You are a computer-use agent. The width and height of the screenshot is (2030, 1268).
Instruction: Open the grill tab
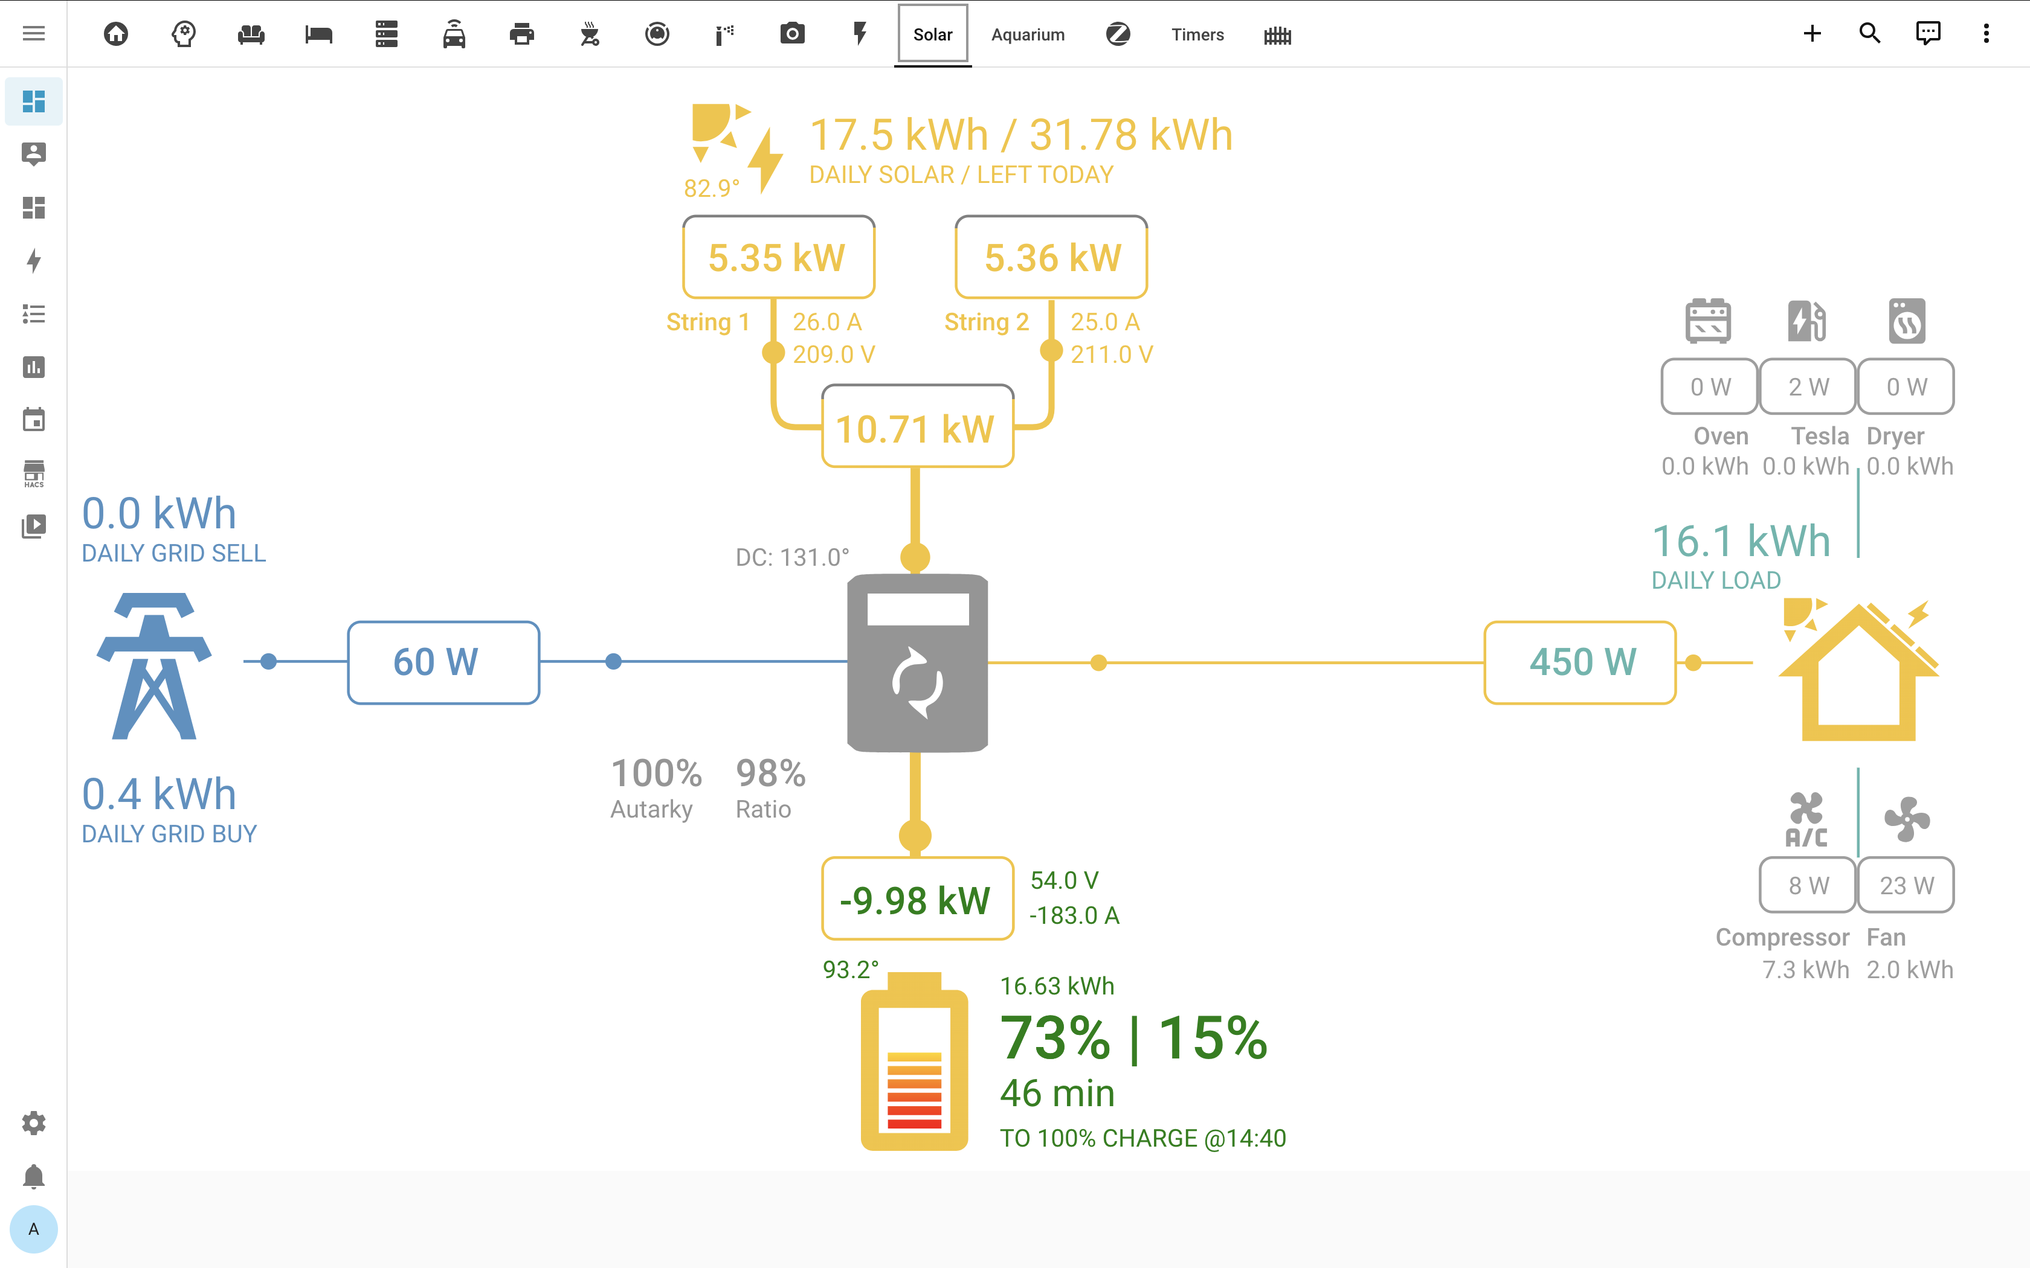tap(590, 34)
